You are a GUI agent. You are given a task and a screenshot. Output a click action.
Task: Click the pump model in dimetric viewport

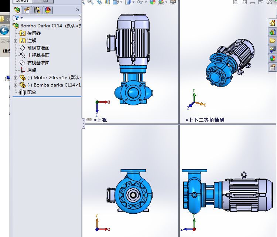230,63
